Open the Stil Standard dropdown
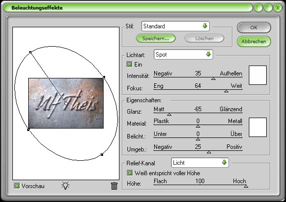 coord(175,26)
